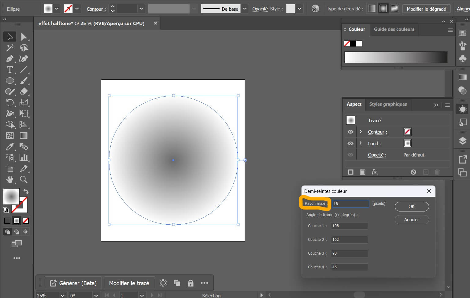This screenshot has height=298, width=470.
Task: Toggle visibility of Fond row
Action: tap(350, 143)
